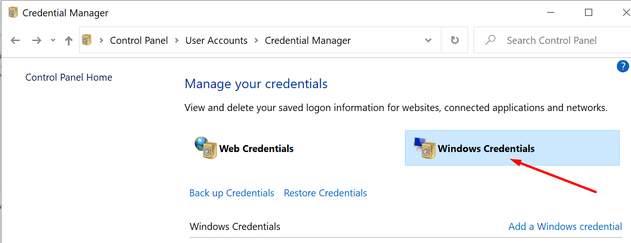Click the safe icon in address bar
This screenshot has width=631, height=243.
coord(87,40)
